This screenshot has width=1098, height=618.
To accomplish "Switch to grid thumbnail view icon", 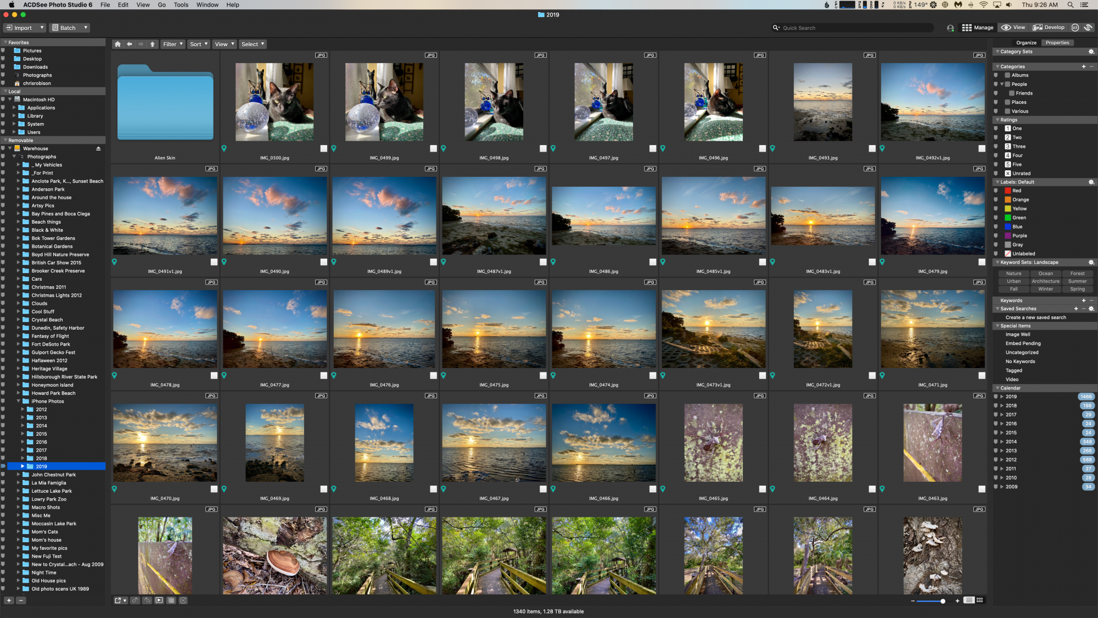I will tap(980, 600).
